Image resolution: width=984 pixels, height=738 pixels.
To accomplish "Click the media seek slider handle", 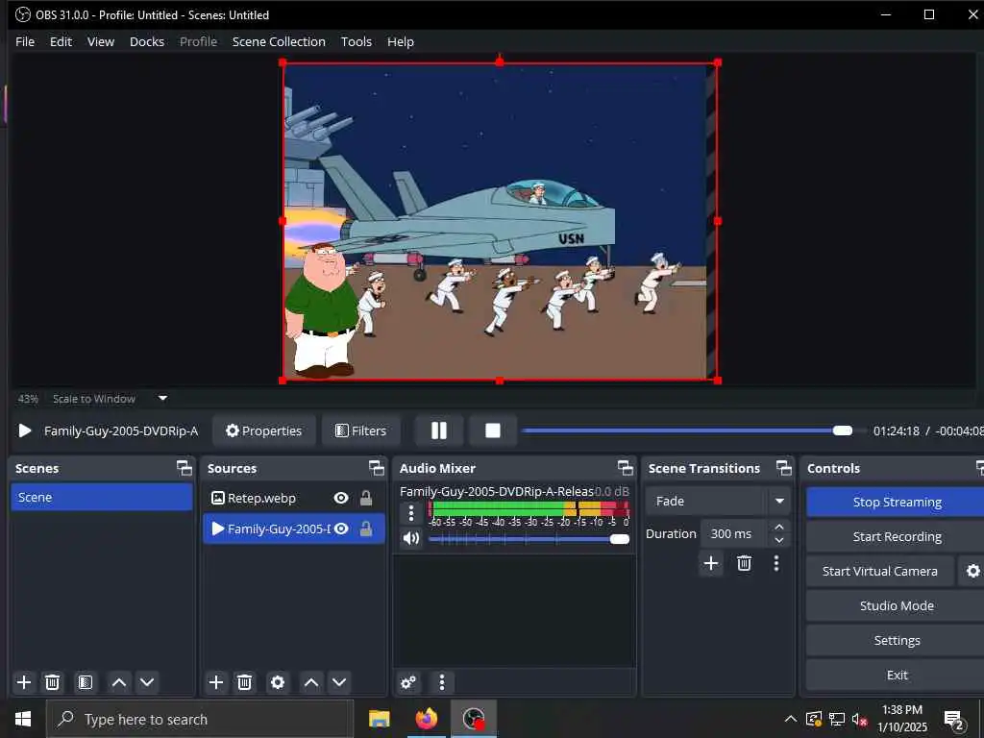I will click(842, 430).
